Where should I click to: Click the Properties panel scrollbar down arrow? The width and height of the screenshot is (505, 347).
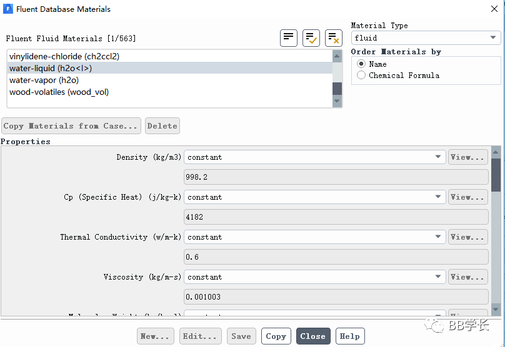click(496, 310)
